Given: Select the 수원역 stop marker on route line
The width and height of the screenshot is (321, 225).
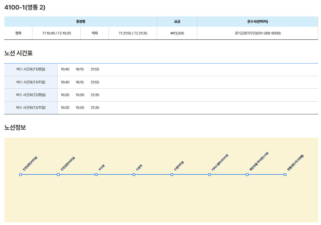Looking at the screenshot, I should [x=134, y=174].
